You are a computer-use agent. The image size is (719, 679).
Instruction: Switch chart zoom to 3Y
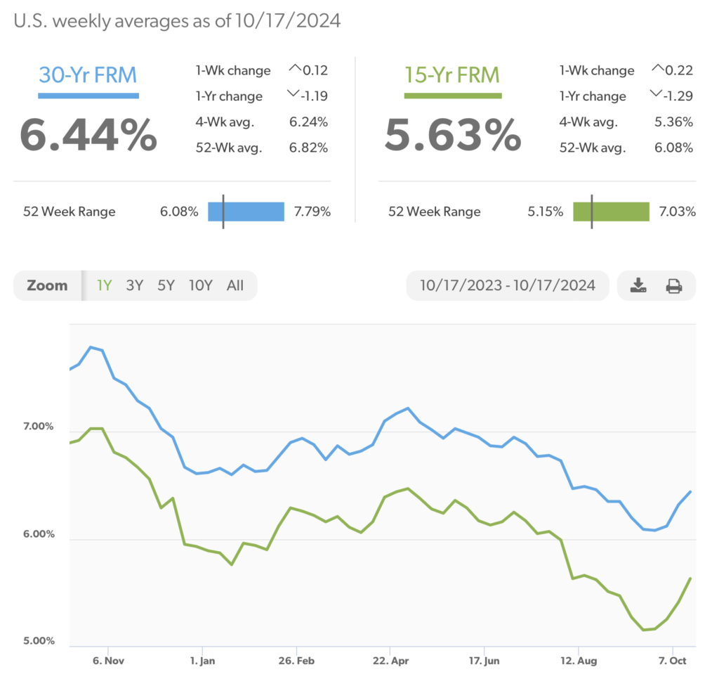coord(134,285)
